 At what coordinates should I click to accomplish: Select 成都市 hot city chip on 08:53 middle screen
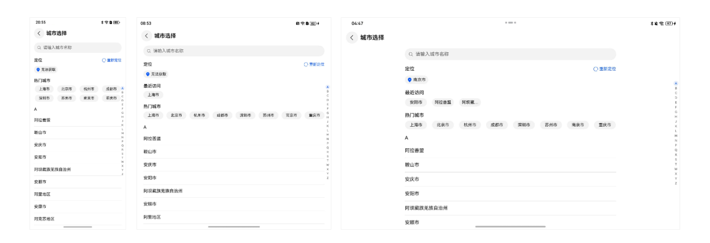point(222,115)
